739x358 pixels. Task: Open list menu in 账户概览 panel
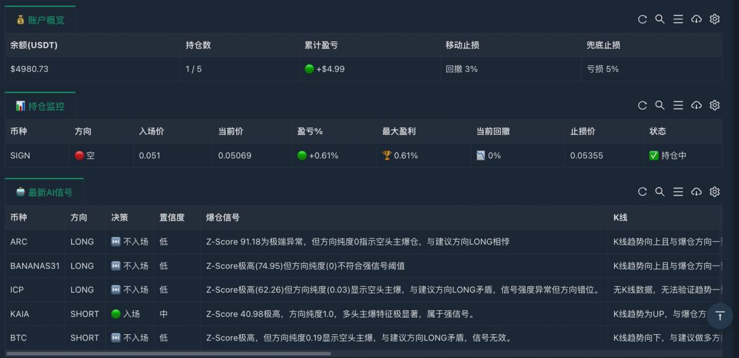(x=678, y=19)
